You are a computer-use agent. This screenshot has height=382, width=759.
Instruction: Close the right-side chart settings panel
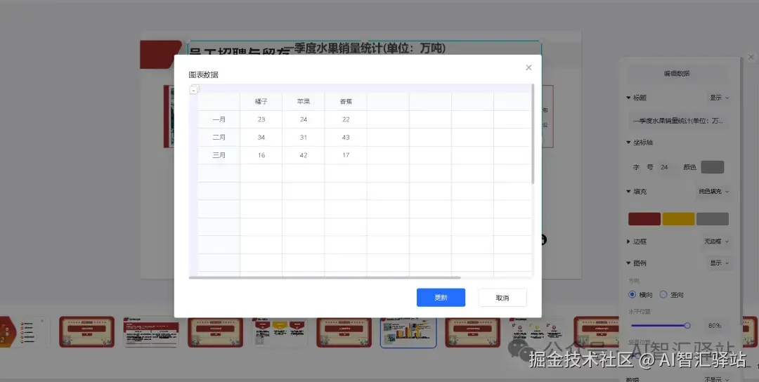tap(751, 57)
